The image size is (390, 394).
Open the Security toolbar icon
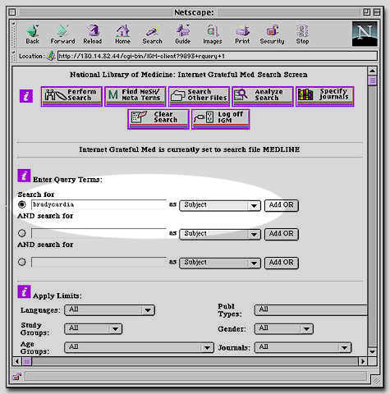point(272,34)
